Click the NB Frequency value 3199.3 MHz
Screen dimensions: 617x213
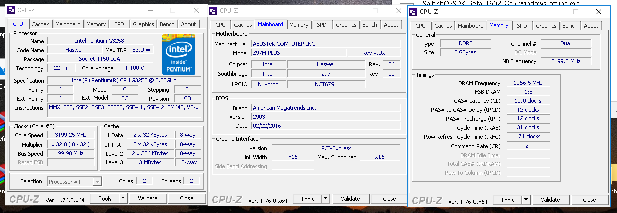click(x=566, y=61)
